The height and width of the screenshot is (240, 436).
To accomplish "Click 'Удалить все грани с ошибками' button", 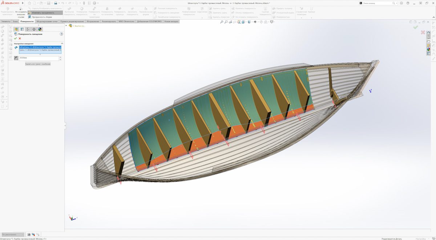I will click(38, 64).
